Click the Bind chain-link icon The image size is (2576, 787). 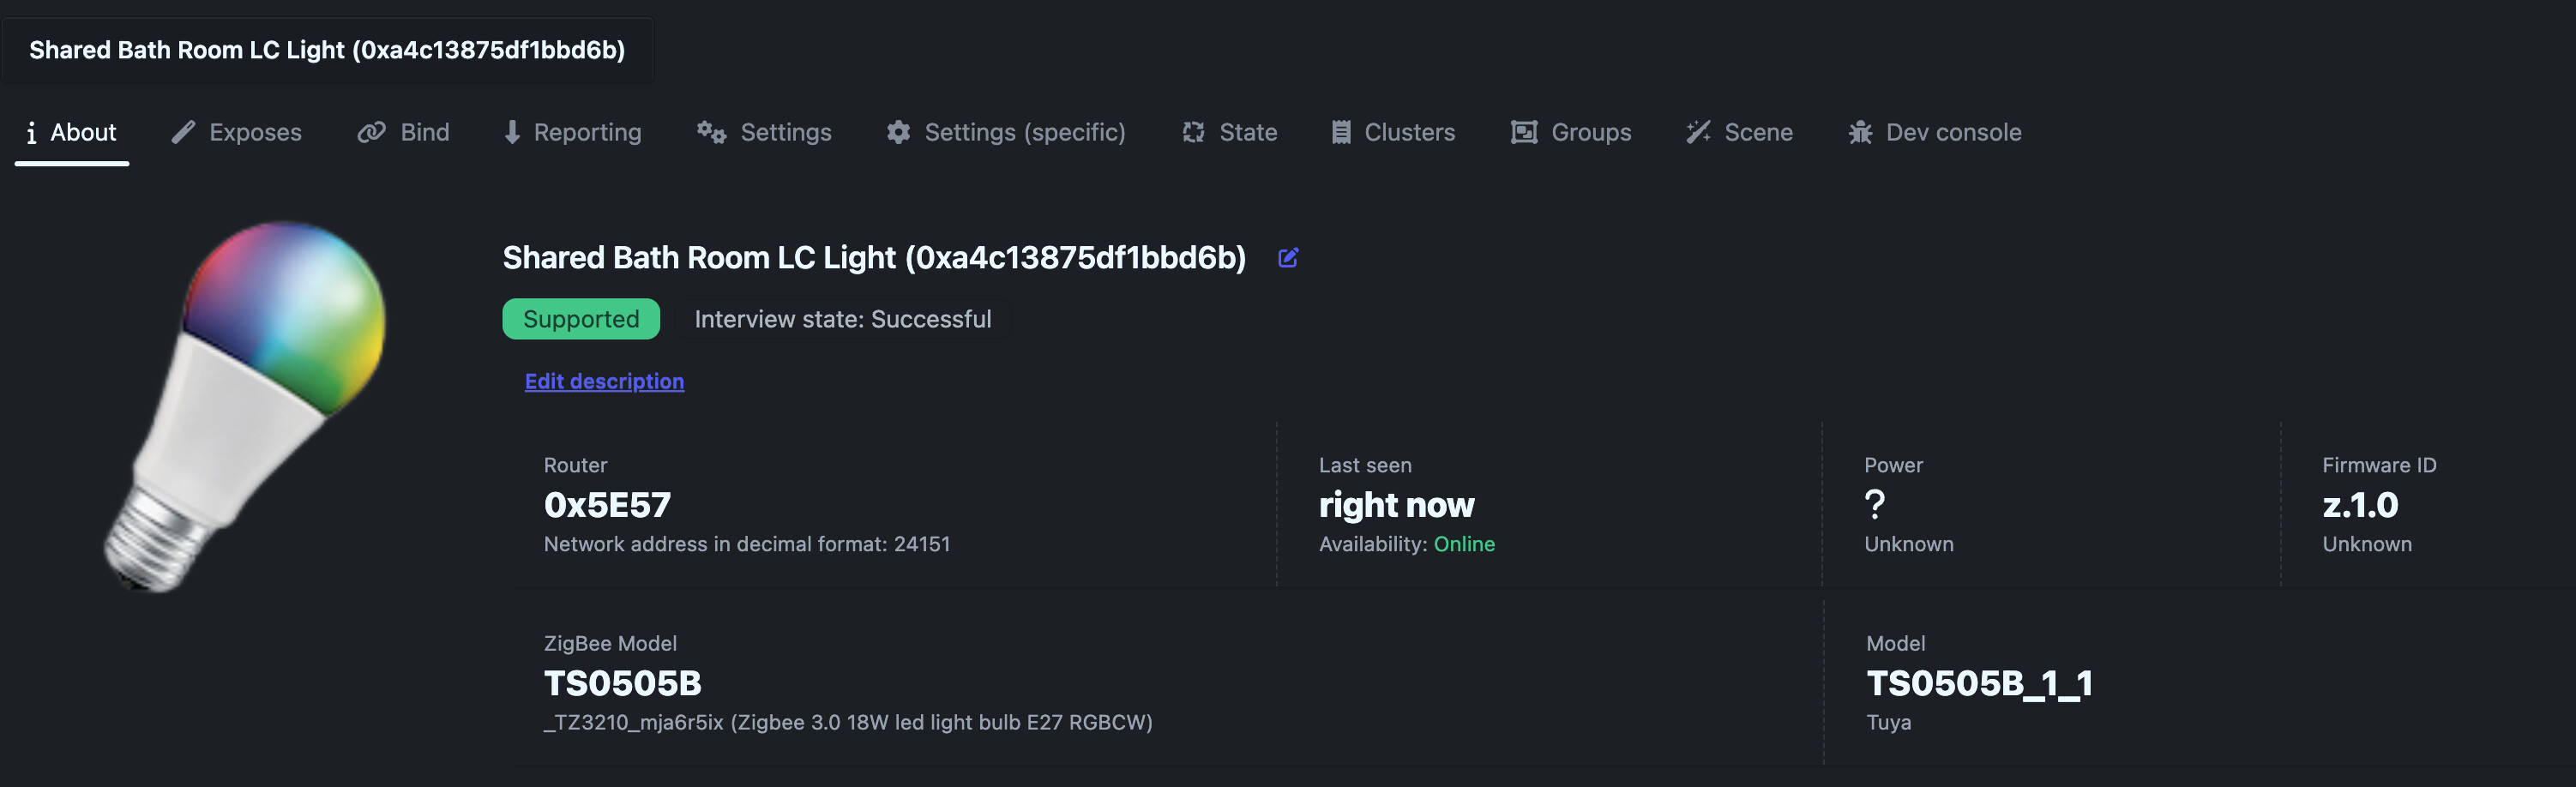pos(371,132)
